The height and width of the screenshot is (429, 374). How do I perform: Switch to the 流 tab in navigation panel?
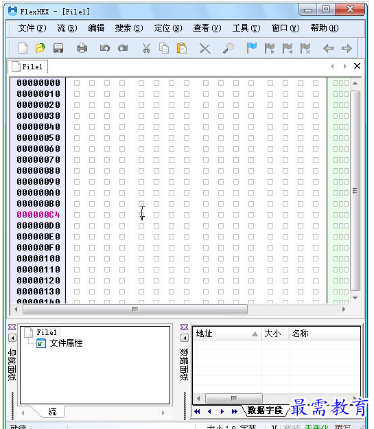[x=53, y=411]
